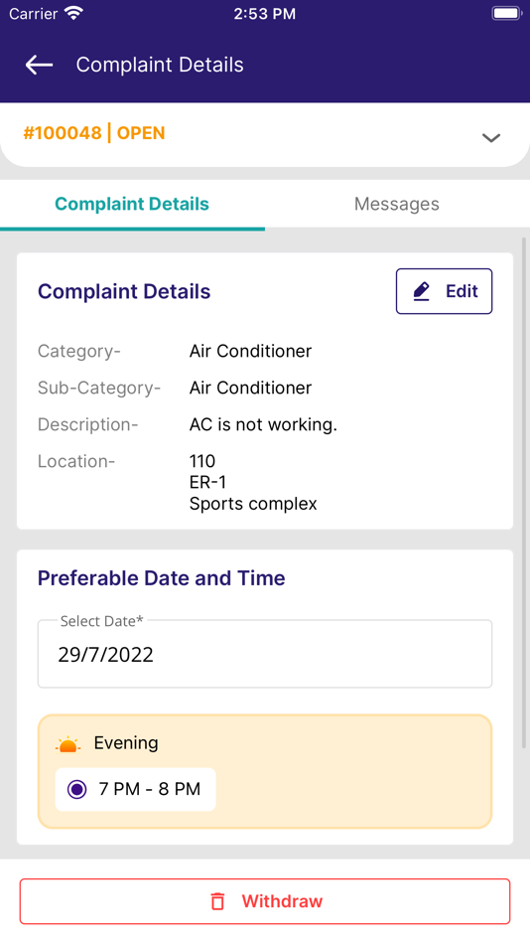Open the Select Date field
530x944 pixels.
[265, 654]
